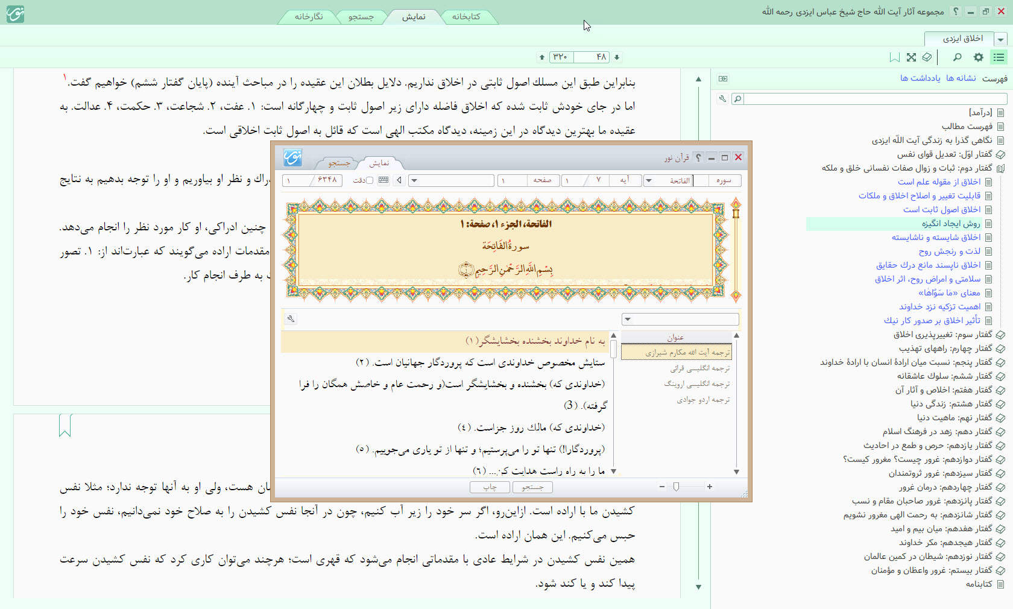Click the book icon in toolbar

(x=927, y=57)
